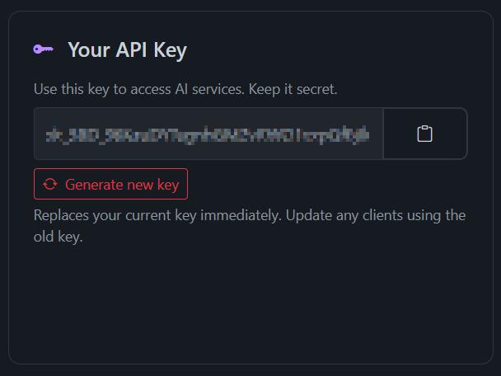
Task: Click the purple key icon
Action: [44, 50]
